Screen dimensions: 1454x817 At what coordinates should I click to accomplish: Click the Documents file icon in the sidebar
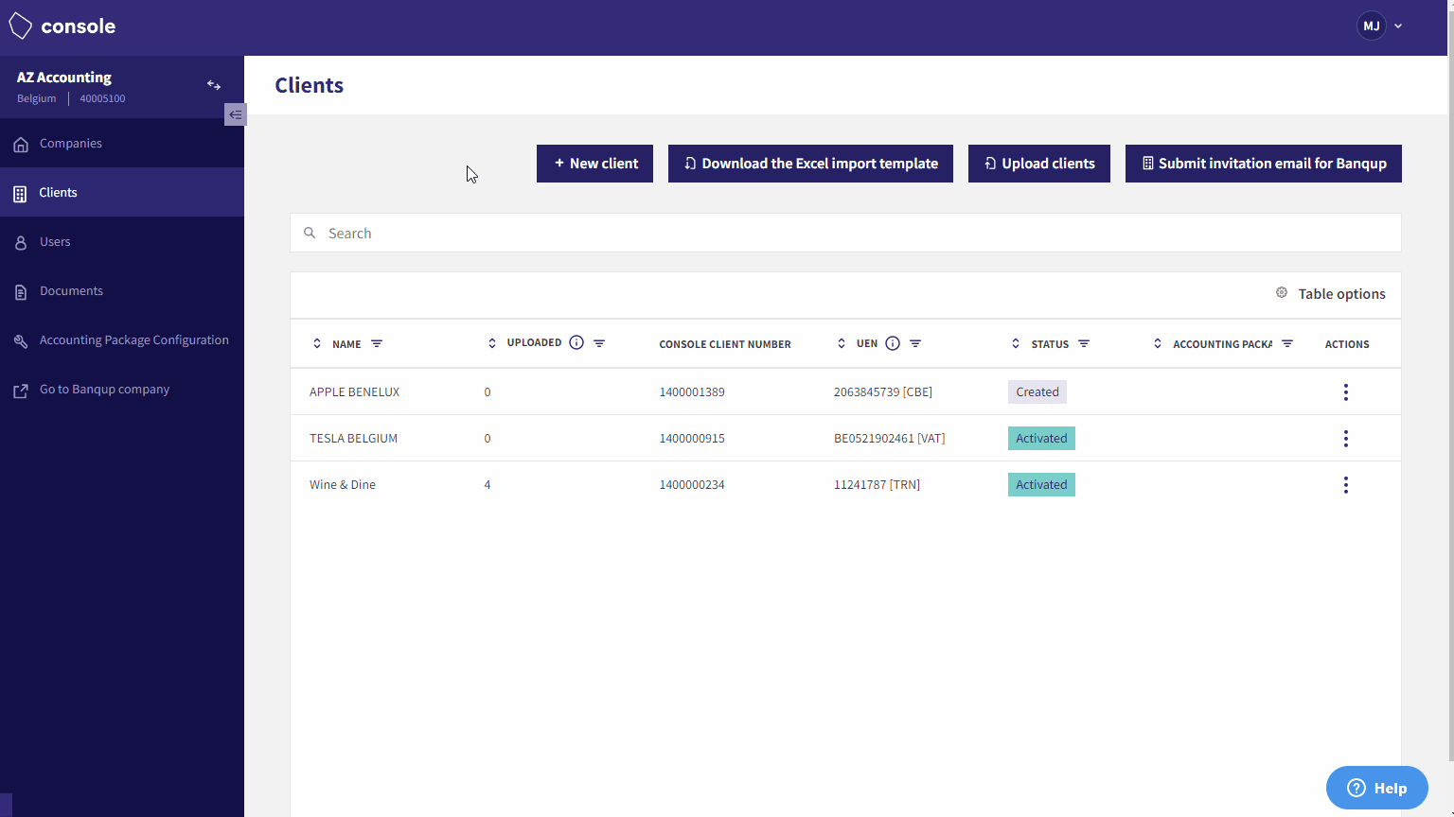[x=21, y=292]
